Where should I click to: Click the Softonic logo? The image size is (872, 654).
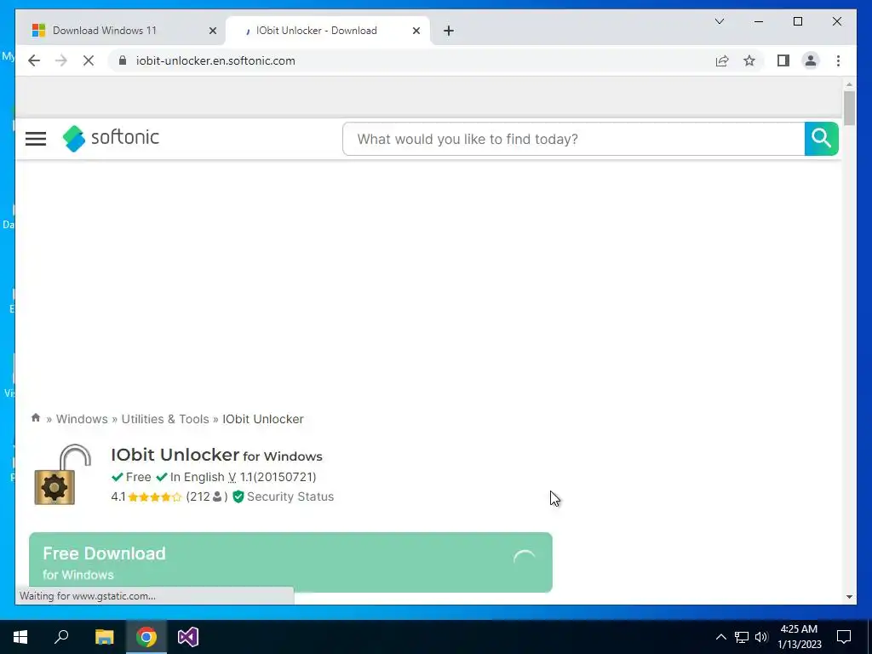[x=111, y=138]
